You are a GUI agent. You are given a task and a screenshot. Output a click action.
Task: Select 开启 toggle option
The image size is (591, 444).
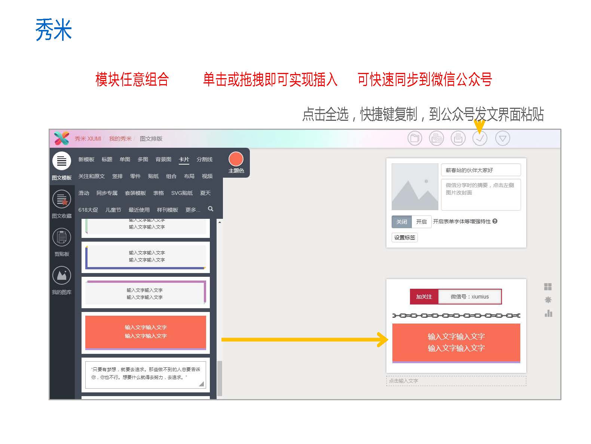pyautogui.click(x=422, y=222)
